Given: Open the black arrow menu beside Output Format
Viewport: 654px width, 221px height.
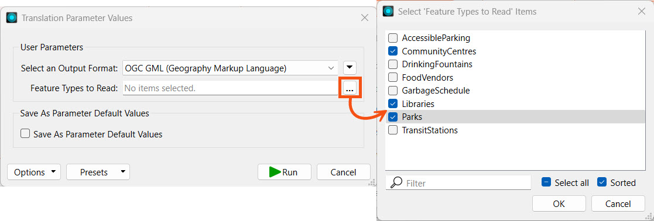Looking at the screenshot, I should 350,68.
